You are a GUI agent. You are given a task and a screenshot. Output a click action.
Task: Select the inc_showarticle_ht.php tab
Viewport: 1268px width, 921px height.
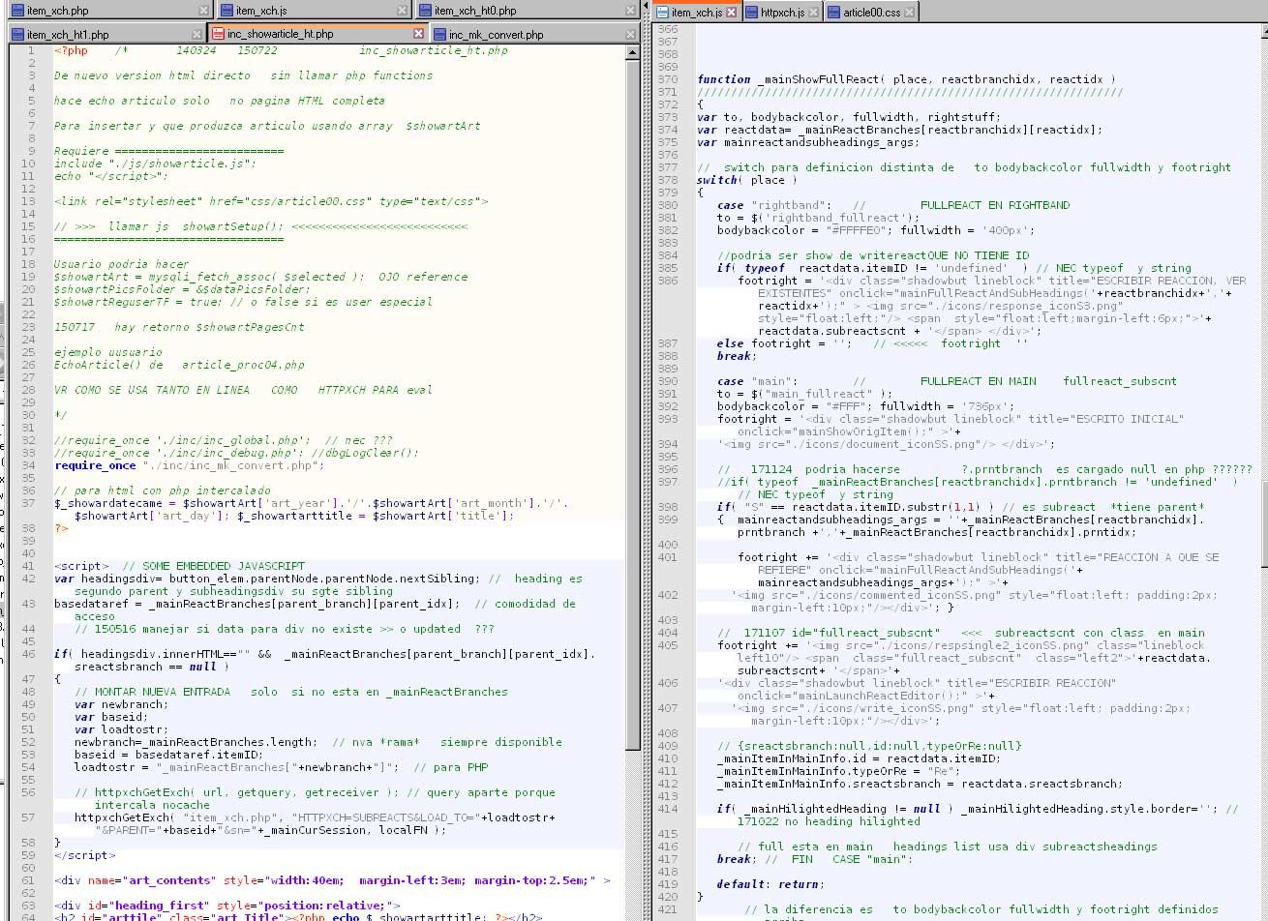coord(317,34)
